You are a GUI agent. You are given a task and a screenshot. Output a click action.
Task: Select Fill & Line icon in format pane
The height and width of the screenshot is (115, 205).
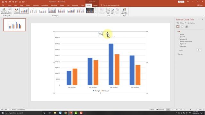pos(178,27)
